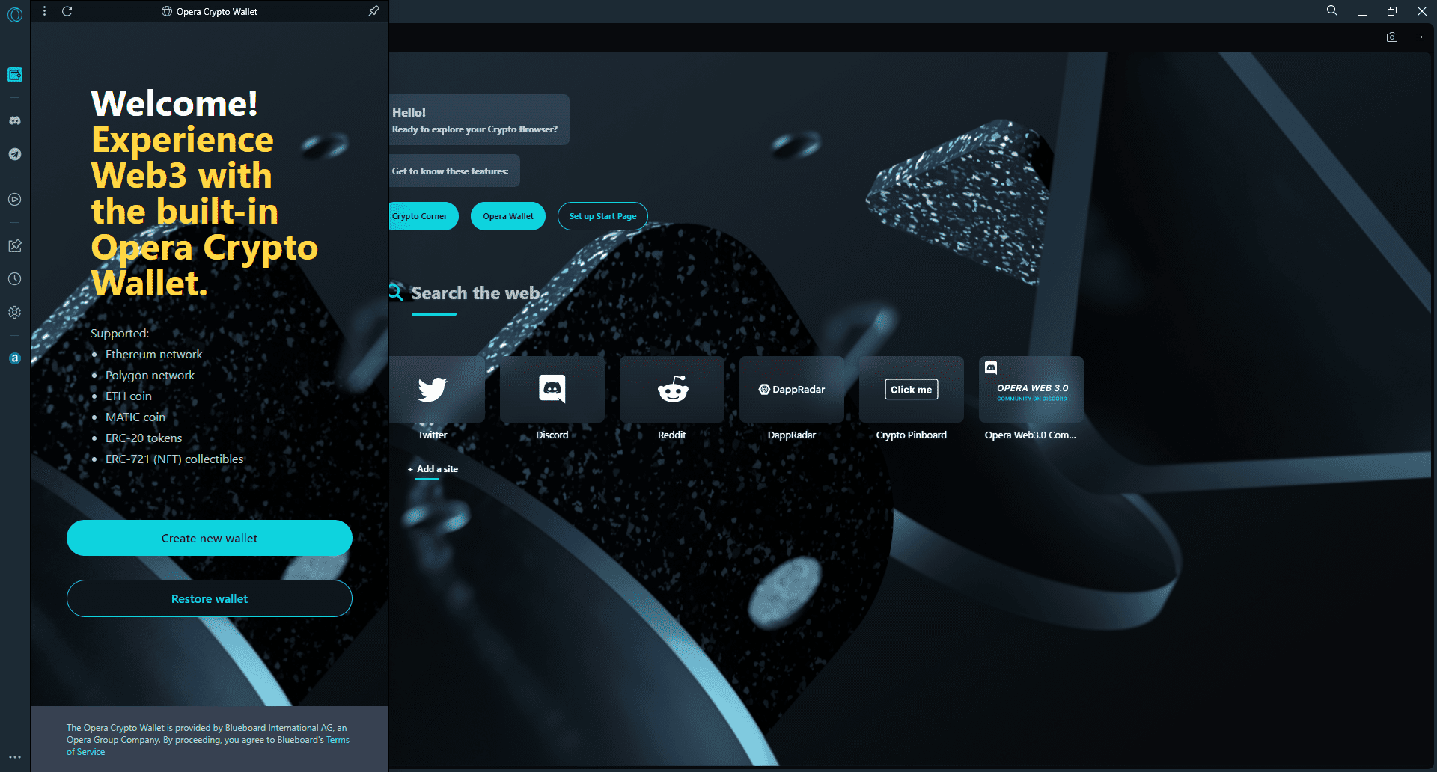The width and height of the screenshot is (1437, 772).
Task: Take a snapshot with the camera icon
Action: click(1392, 37)
